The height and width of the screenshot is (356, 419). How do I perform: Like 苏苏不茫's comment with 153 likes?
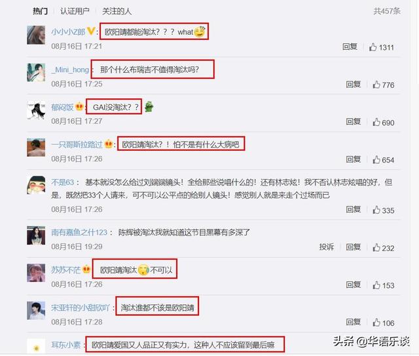(x=376, y=285)
